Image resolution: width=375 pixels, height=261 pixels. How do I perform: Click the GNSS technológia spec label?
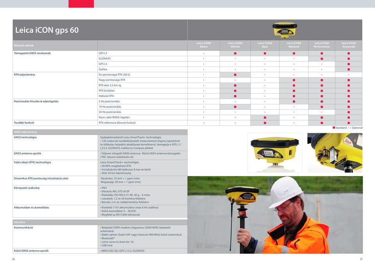[x=25, y=137]
